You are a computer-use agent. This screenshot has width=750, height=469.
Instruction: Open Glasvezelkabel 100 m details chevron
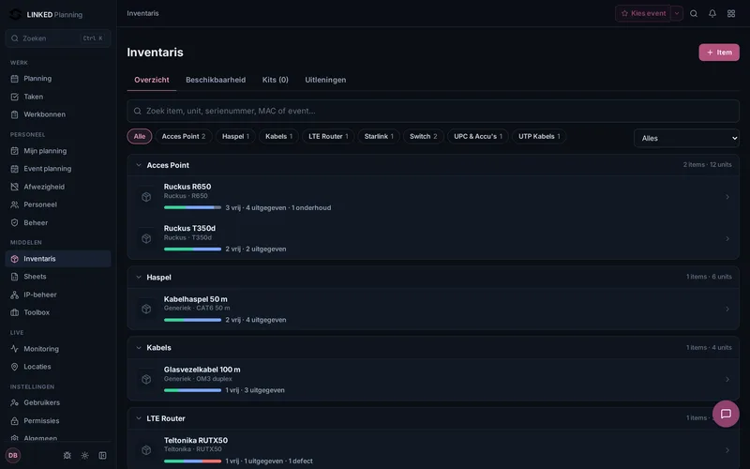point(727,379)
